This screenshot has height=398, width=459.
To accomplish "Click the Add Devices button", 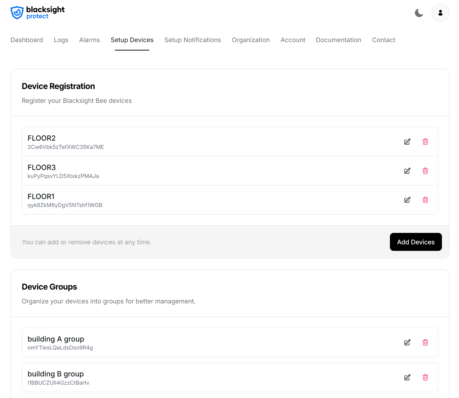I will tap(416, 242).
